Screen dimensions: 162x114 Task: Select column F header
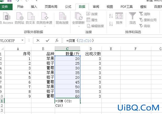[136, 49]
